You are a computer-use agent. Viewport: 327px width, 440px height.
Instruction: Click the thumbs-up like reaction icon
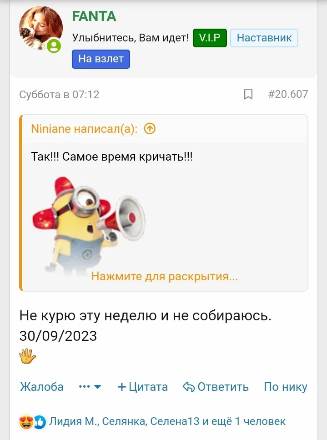[40, 422]
